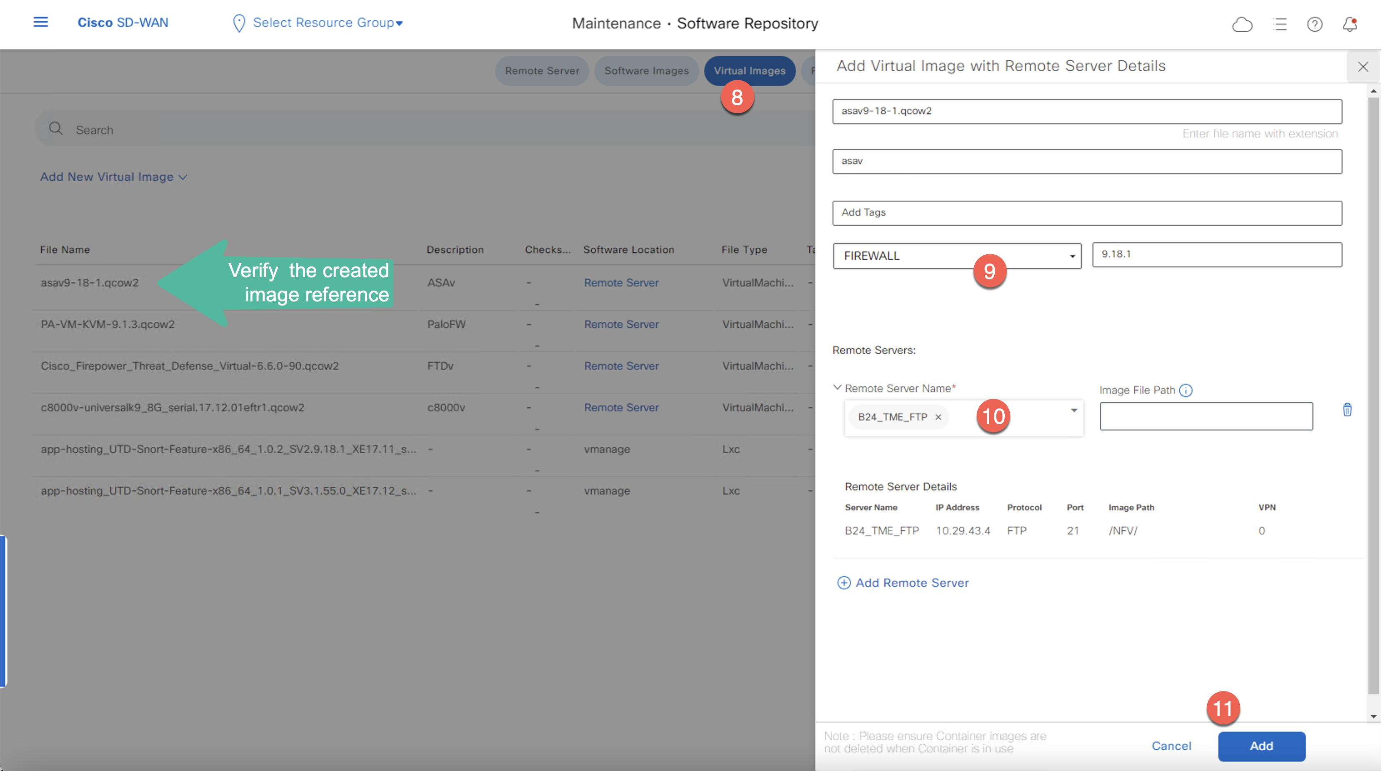This screenshot has height=771, width=1381.
Task: Open the task list icon
Action: point(1280,24)
